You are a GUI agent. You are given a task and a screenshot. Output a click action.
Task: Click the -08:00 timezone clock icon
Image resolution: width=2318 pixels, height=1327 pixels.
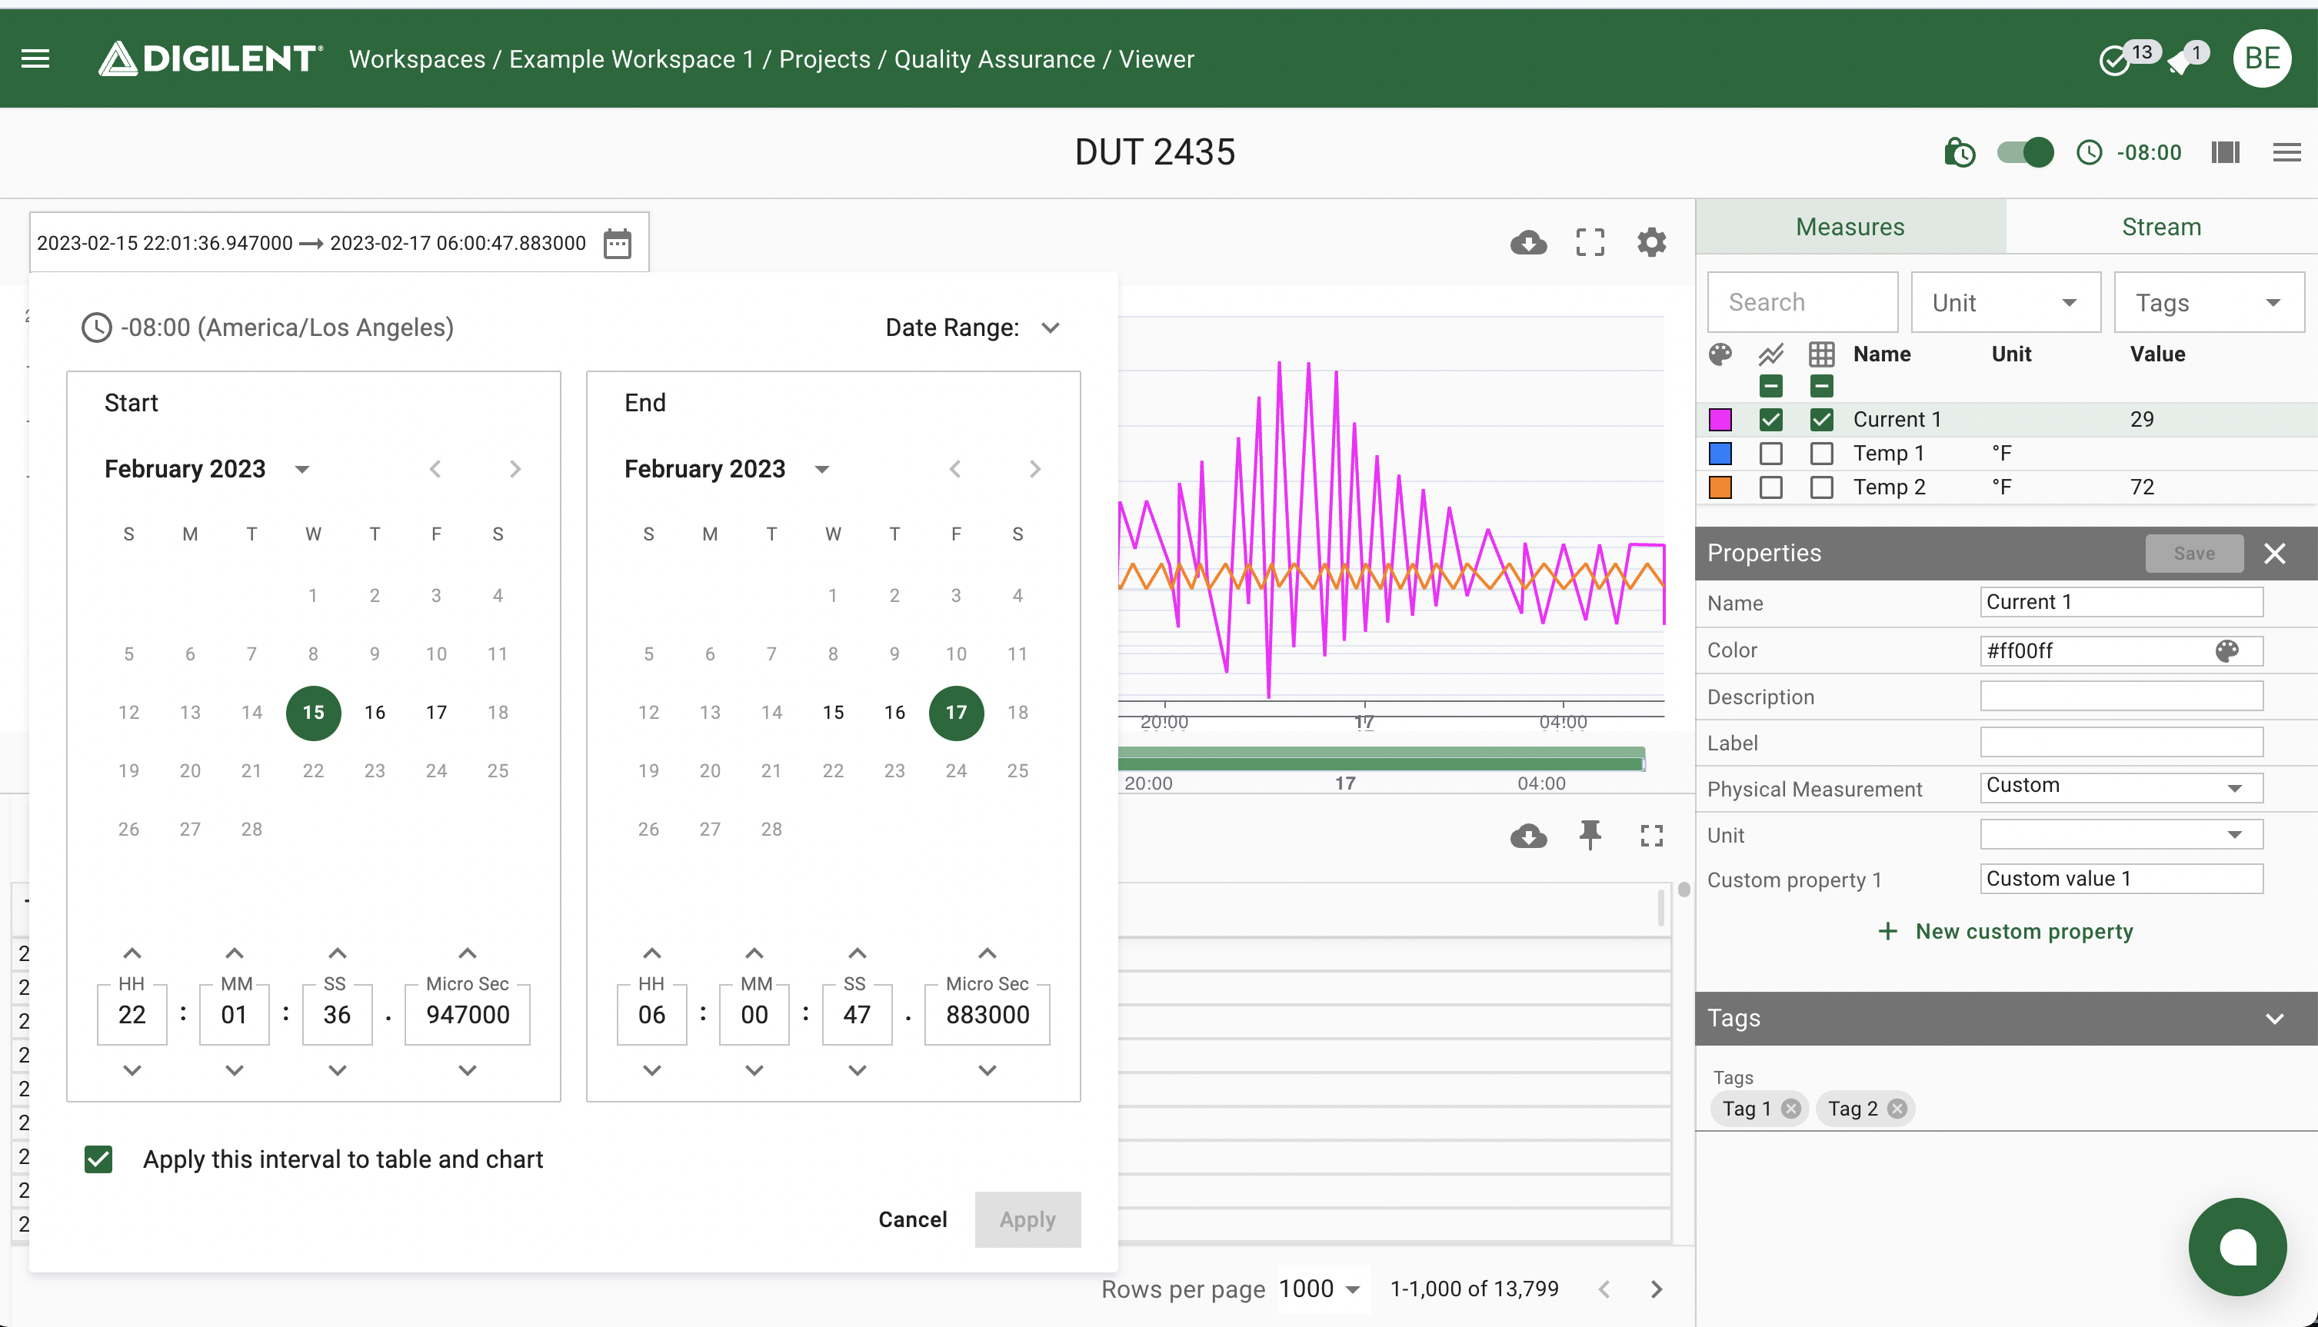(x=2088, y=152)
